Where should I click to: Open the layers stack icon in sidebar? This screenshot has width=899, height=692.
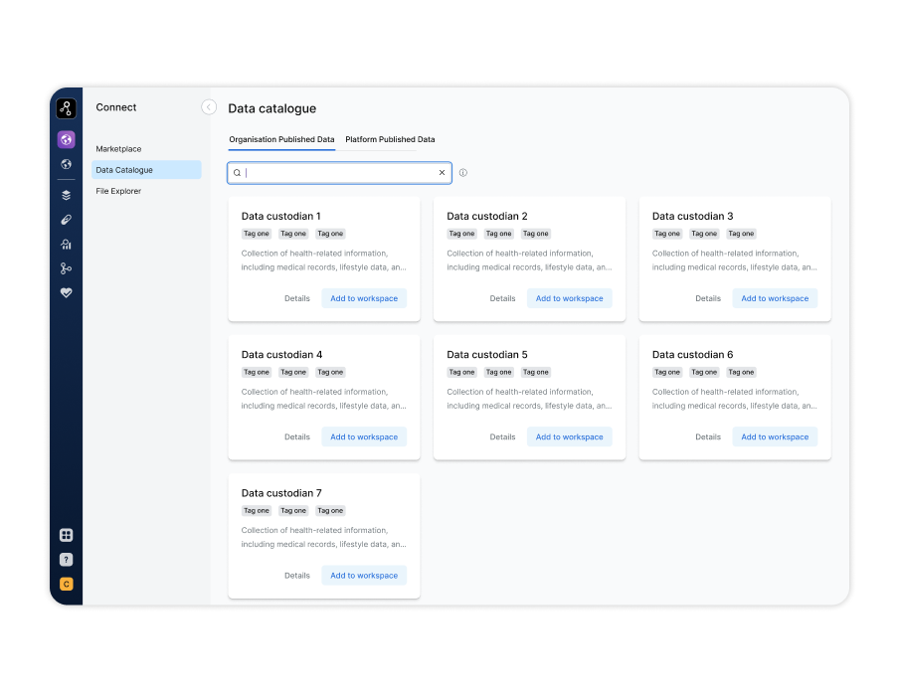point(66,195)
